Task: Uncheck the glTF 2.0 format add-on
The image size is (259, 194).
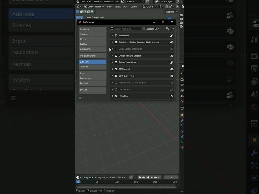Action: click(116, 76)
